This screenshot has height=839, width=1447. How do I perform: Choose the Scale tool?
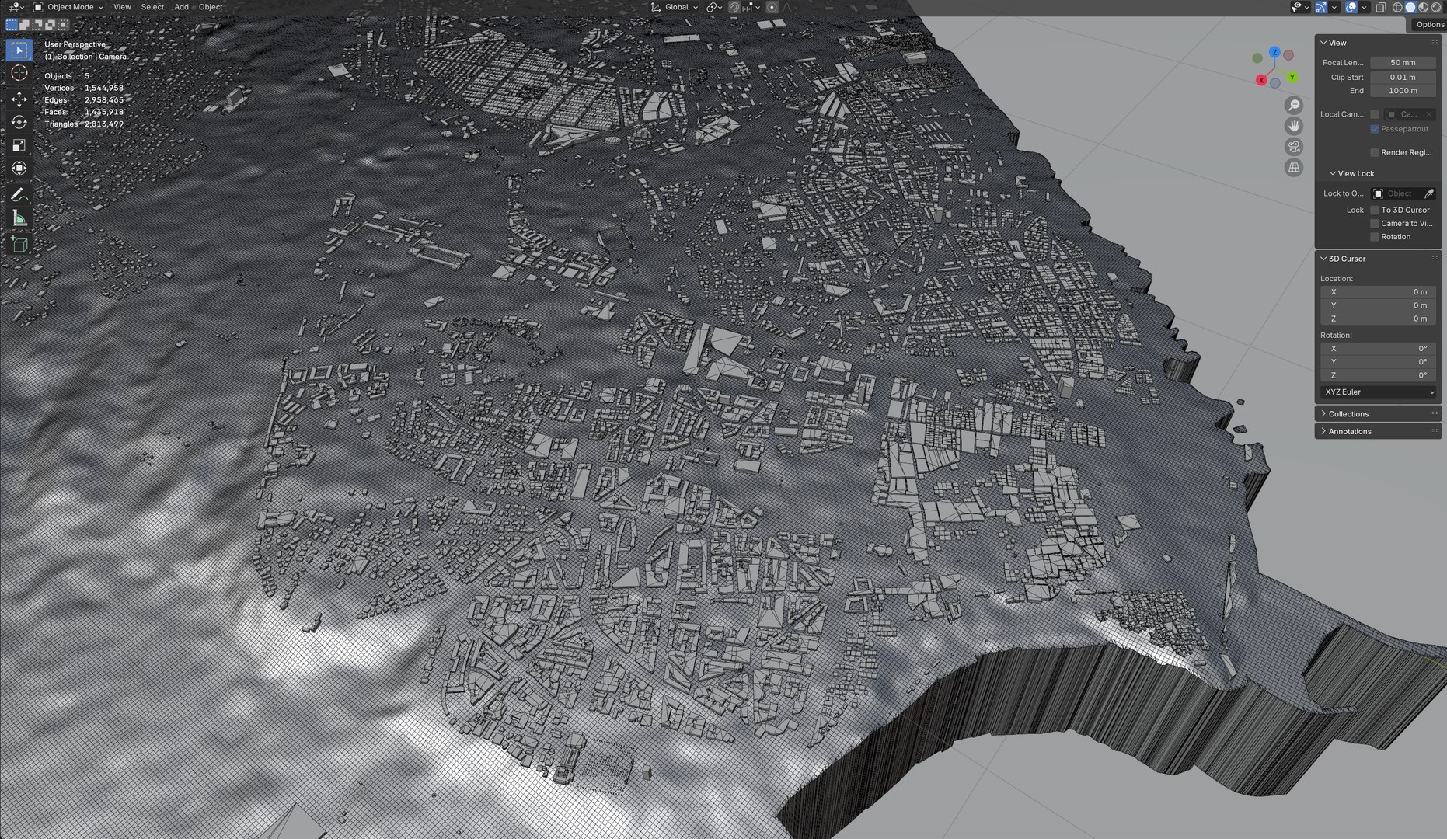[x=19, y=145]
